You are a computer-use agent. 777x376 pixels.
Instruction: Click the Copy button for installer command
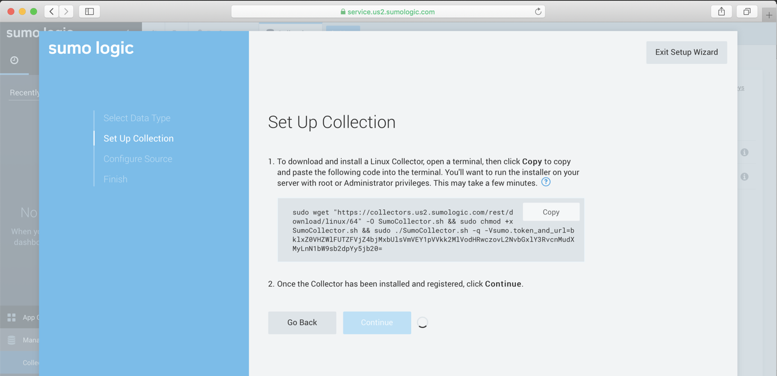click(x=551, y=212)
